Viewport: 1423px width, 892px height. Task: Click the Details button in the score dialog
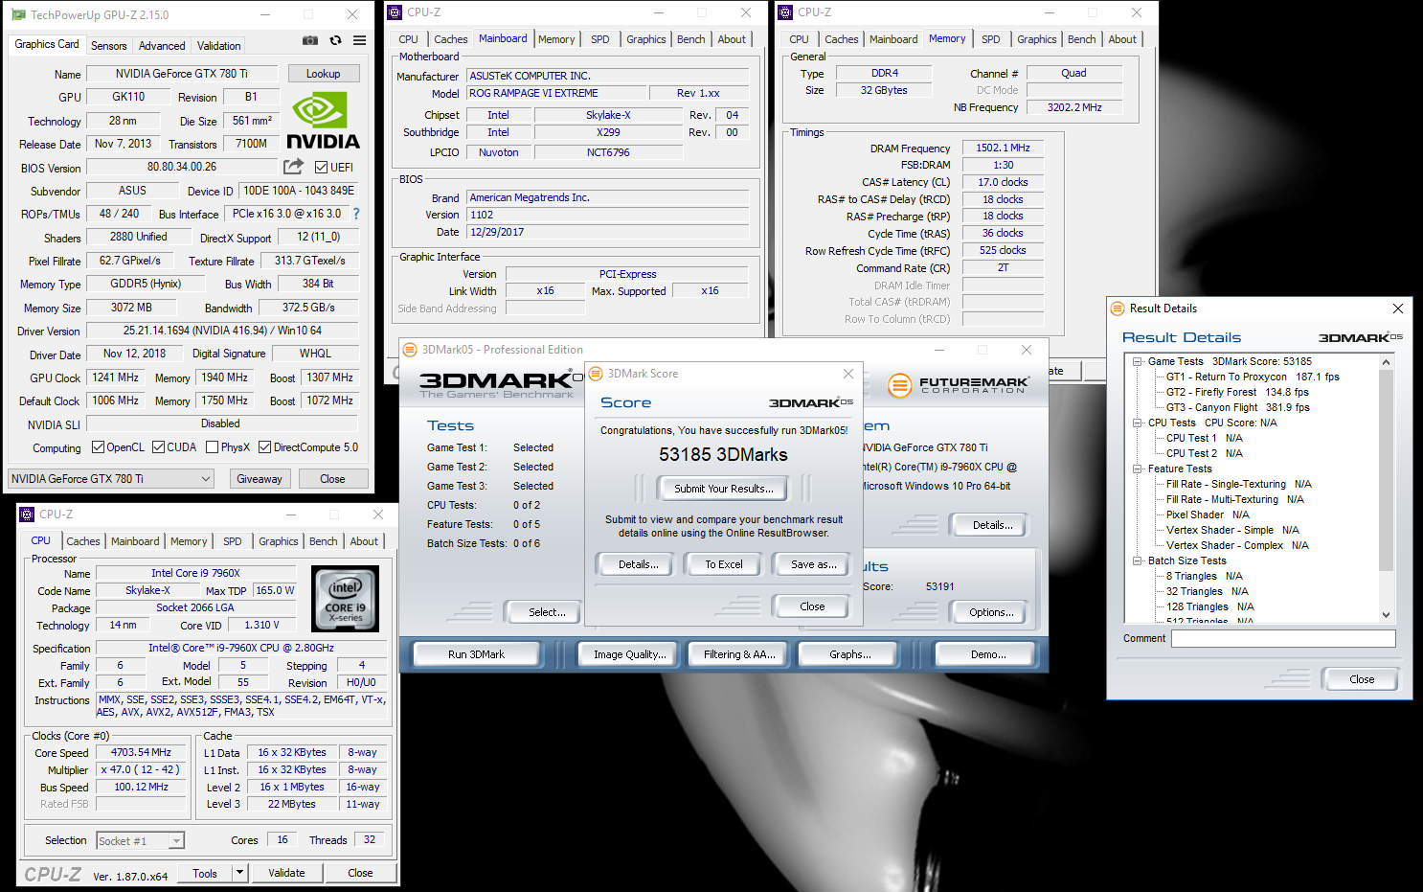638,564
